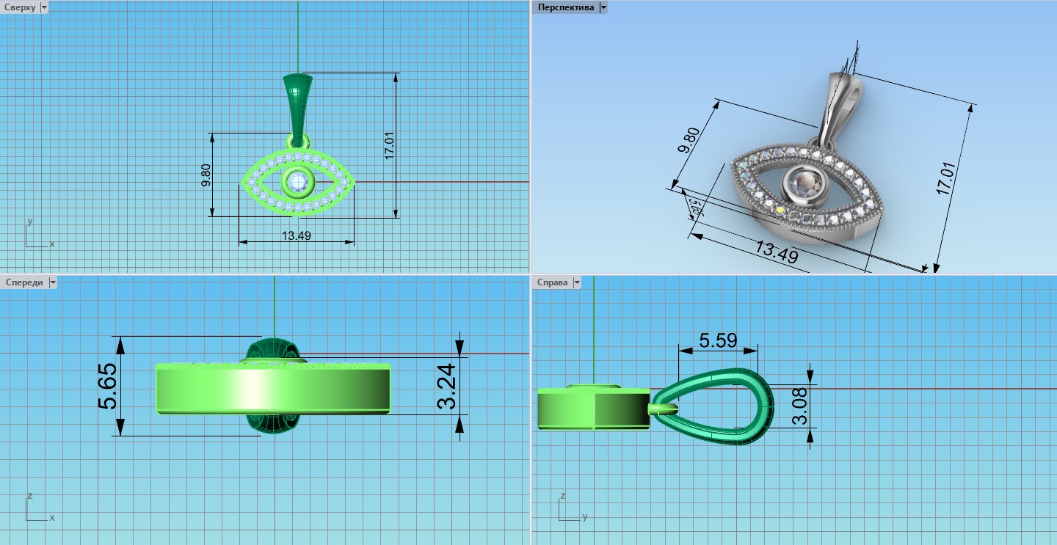Select the Перспектива viewport title
Viewport: 1057px width, 545px height.
[566, 7]
